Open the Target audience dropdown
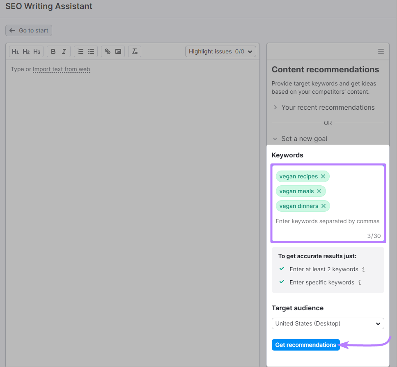 click(328, 323)
